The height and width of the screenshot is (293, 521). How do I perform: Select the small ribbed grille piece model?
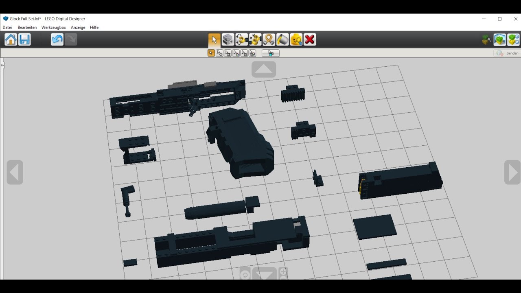[293, 94]
